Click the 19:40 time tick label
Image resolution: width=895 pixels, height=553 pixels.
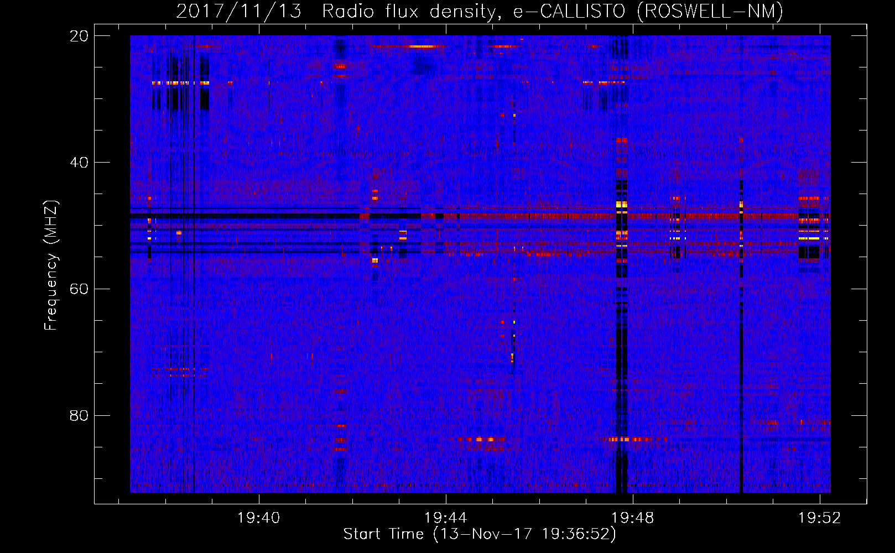coord(258,518)
